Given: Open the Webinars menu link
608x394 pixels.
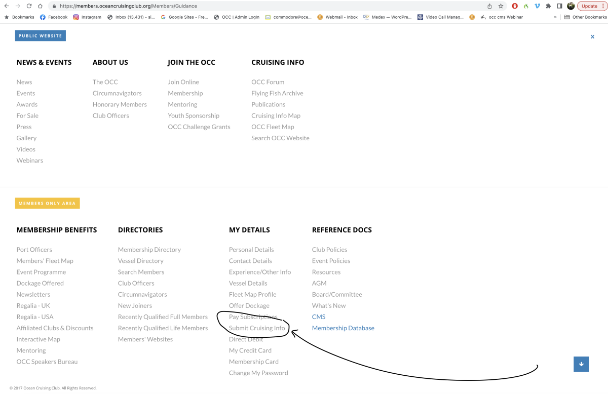Looking at the screenshot, I should coord(30,161).
